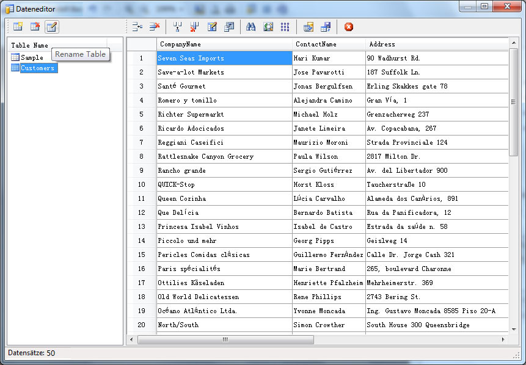The width and height of the screenshot is (526, 365).
Task: Click the import table data icon
Action: tap(309, 27)
